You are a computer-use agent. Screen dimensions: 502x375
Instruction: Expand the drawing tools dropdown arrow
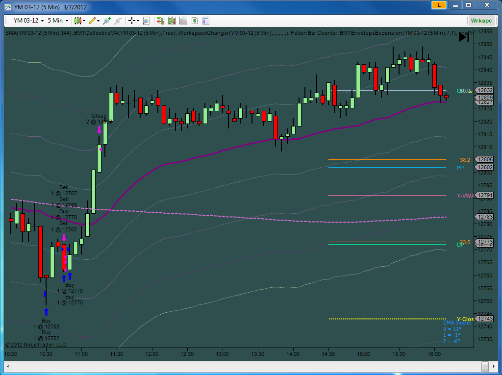coord(98,21)
